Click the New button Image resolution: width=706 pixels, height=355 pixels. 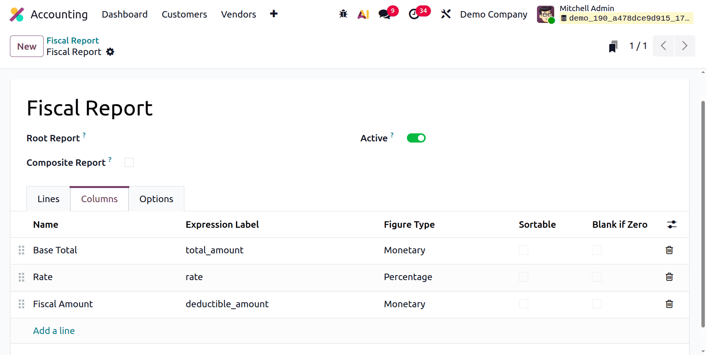coord(27,46)
